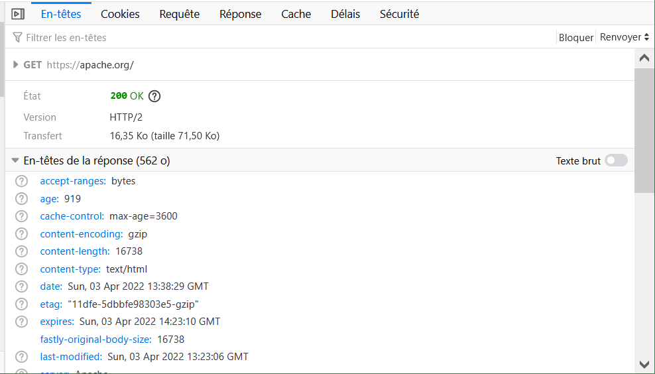The height and width of the screenshot is (374, 655).
Task: Open the Sécurité tab
Action: coord(399,14)
